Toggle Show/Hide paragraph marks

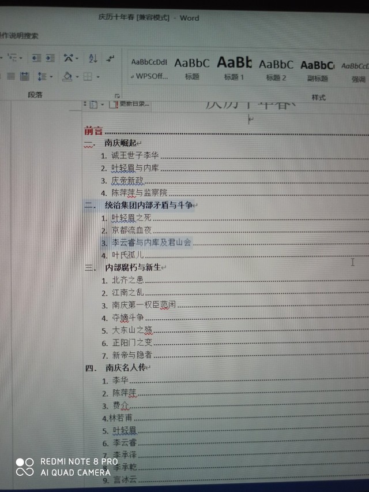pos(111,58)
